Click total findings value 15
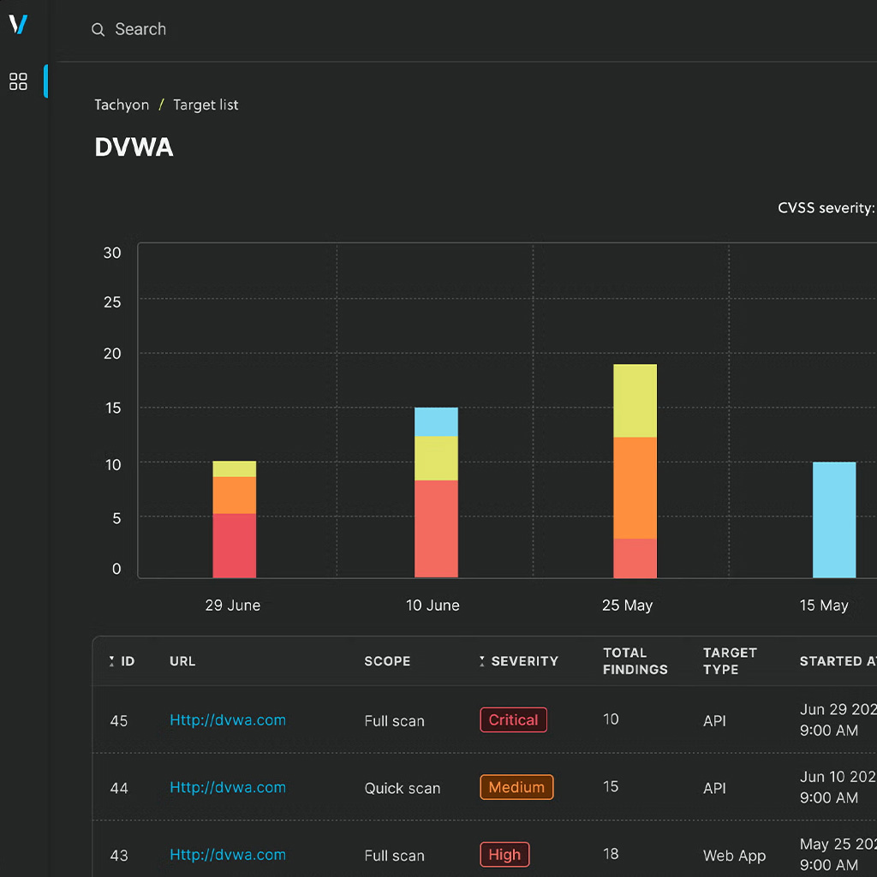This screenshot has height=877, width=877. pyautogui.click(x=611, y=787)
